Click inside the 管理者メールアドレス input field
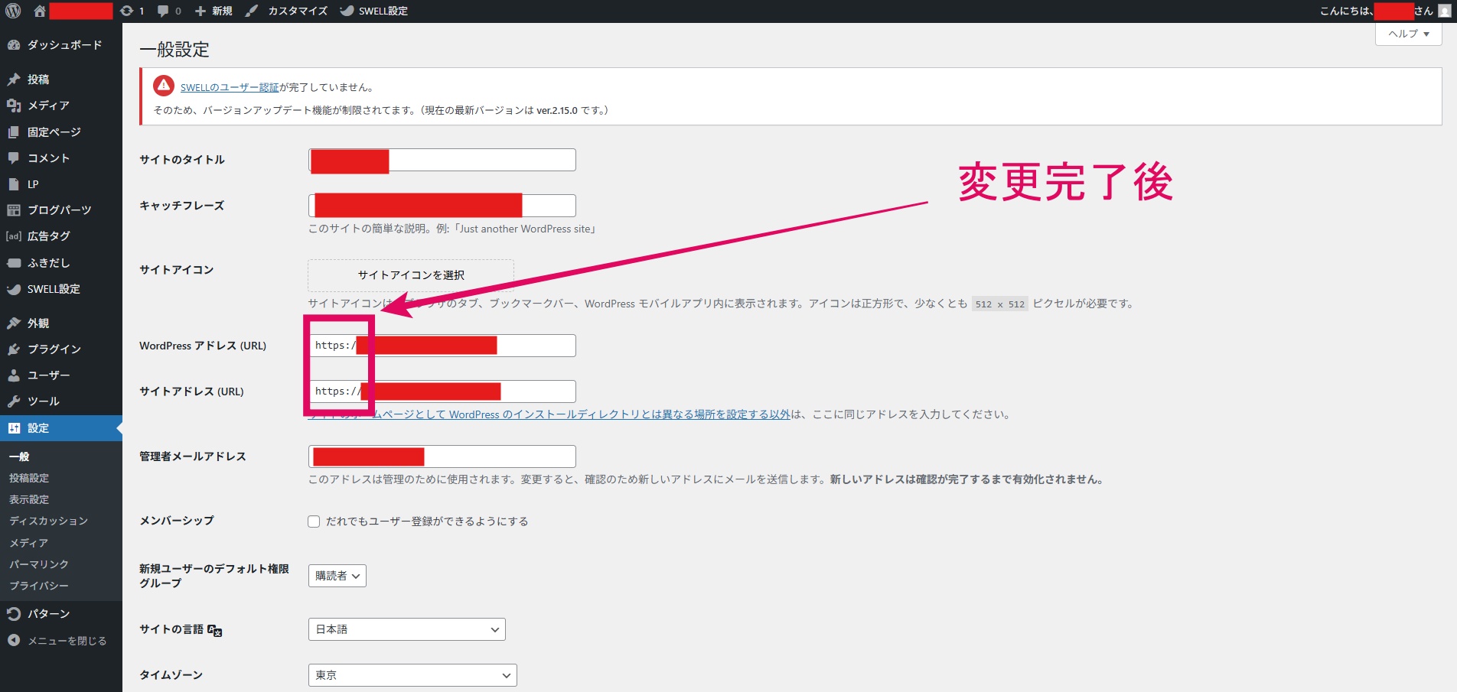Viewport: 1457px width, 692px height. click(441, 456)
